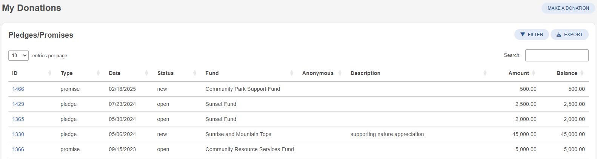Screen dimensions: 597x159
Task: Focus the Search input field
Action: (557, 55)
